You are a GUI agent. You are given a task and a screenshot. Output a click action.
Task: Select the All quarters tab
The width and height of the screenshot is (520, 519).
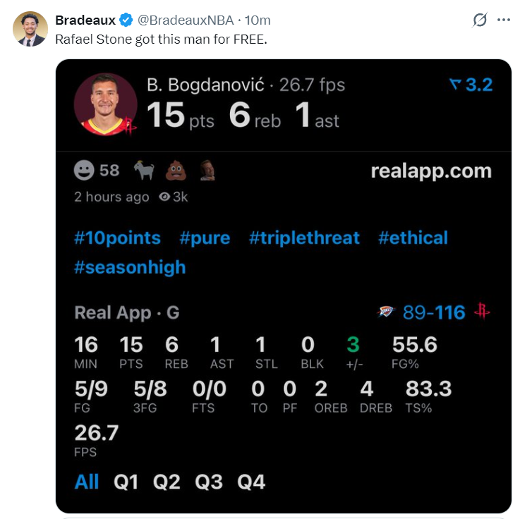pyautogui.click(x=87, y=482)
